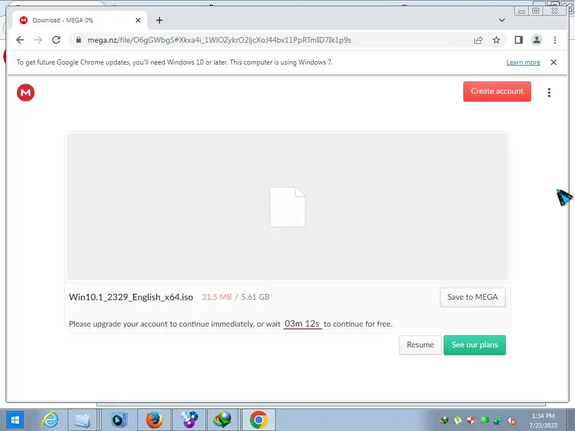This screenshot has width=575, height=431.
Task: Open the colorful discs taskbar app
Action: point(189,420)
